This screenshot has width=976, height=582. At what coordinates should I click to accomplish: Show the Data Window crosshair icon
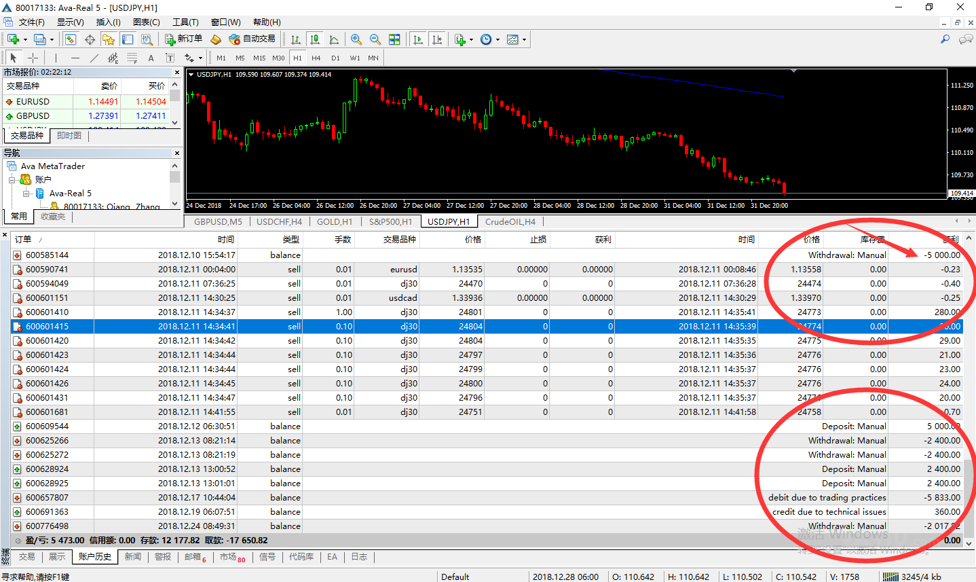coord(90,39)
